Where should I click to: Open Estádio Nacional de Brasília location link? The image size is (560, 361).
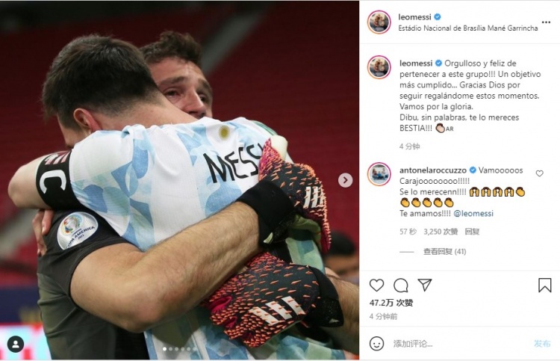(x=468, y=28)
